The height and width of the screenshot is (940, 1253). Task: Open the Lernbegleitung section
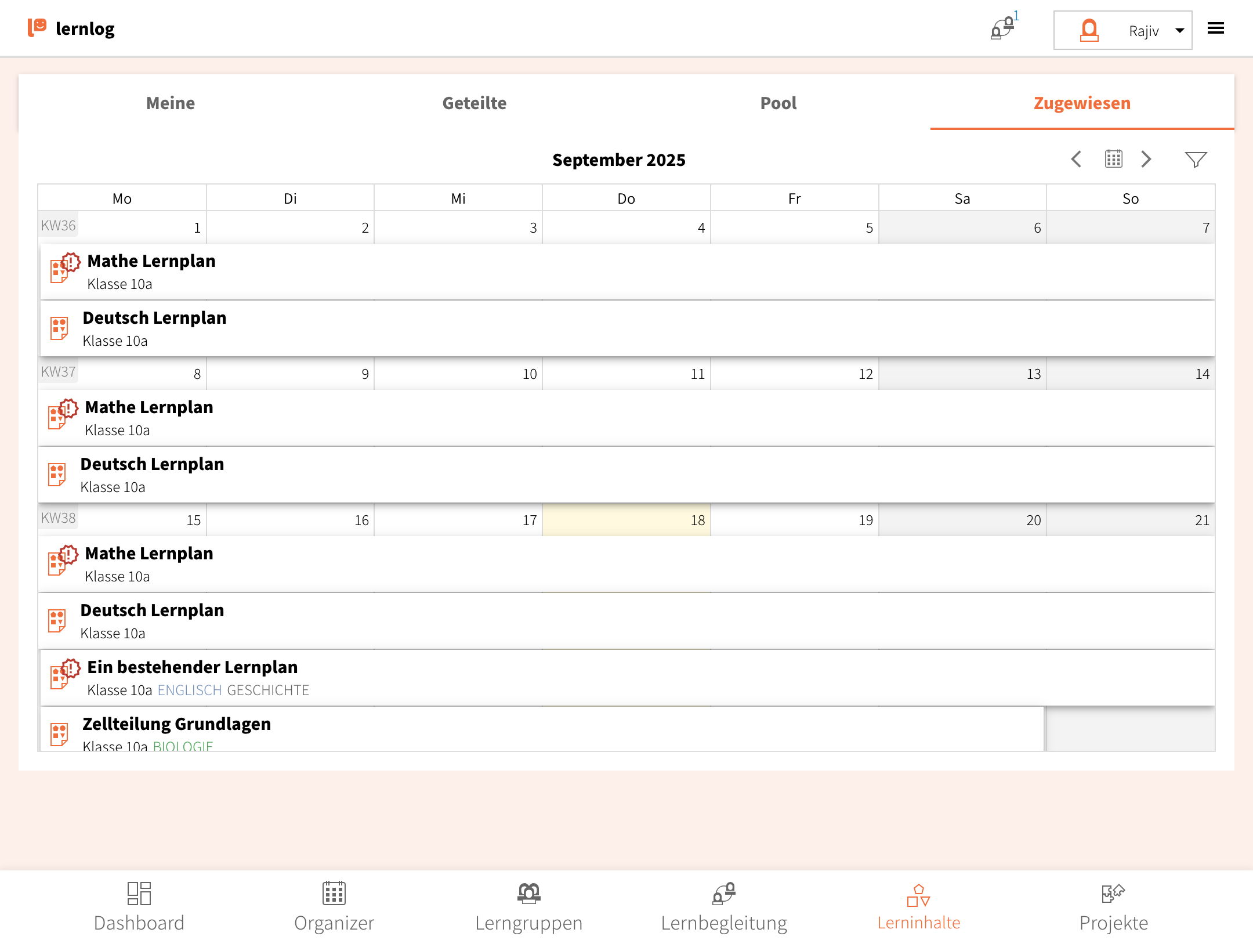point(723,906)
